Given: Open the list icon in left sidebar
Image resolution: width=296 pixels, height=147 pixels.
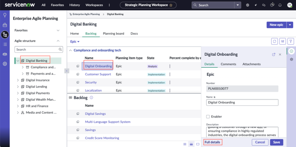Looking at the screenshot, I should [5, 45].
